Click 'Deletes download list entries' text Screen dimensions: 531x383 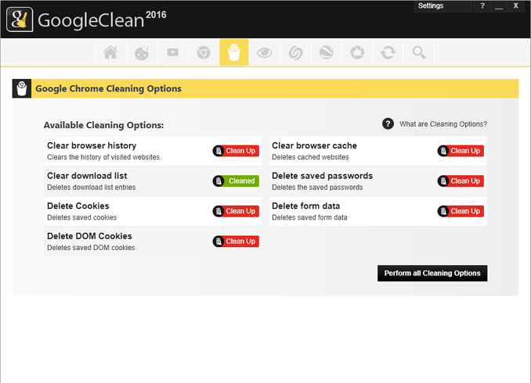(92, 188)
